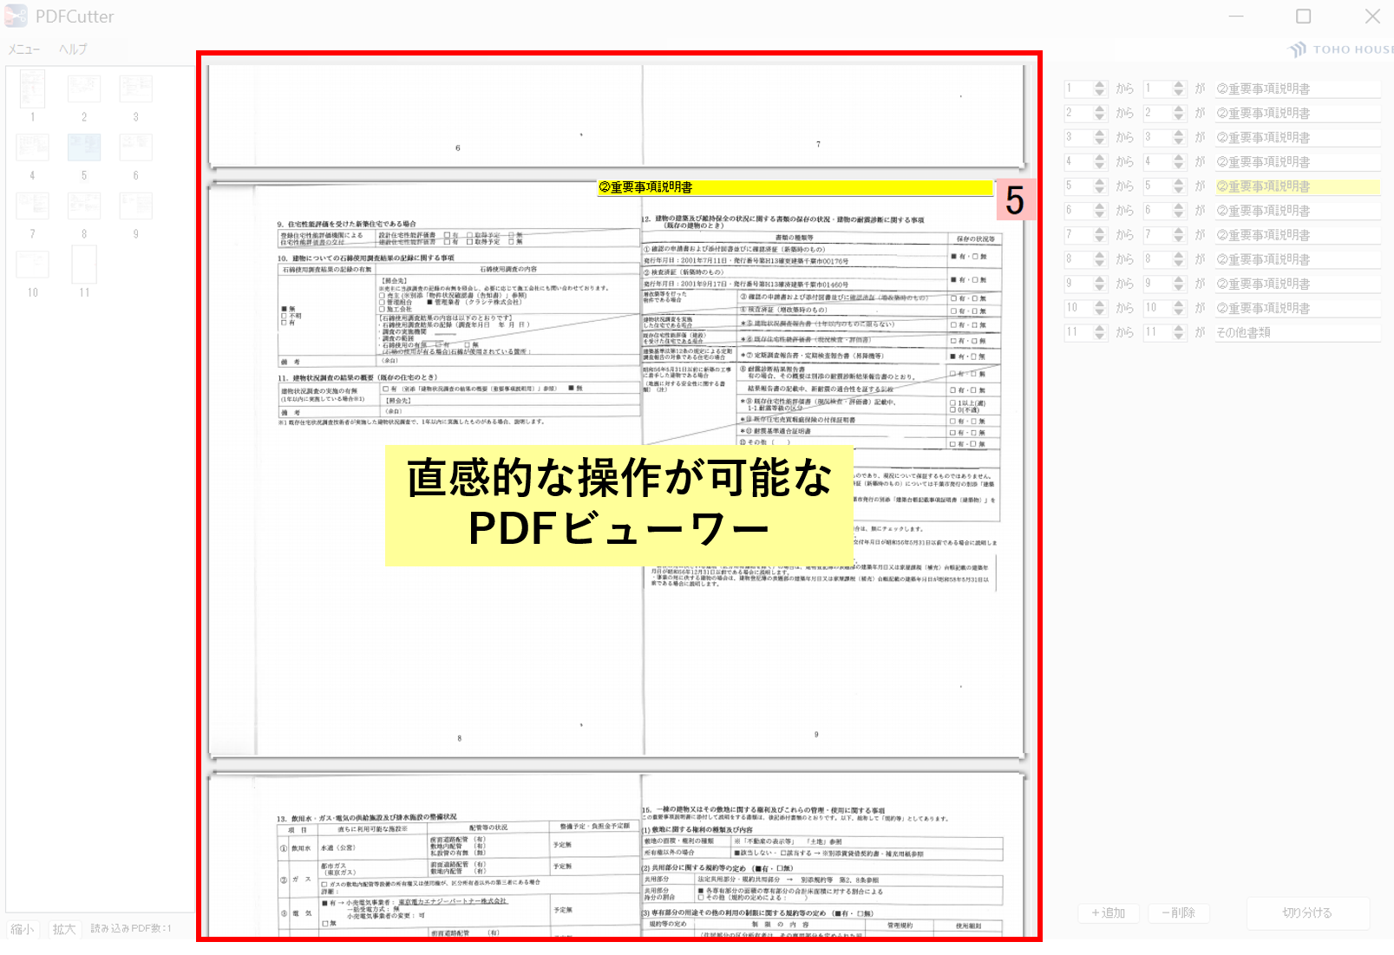Decrease the end page in row 5

click(1178, 191)
